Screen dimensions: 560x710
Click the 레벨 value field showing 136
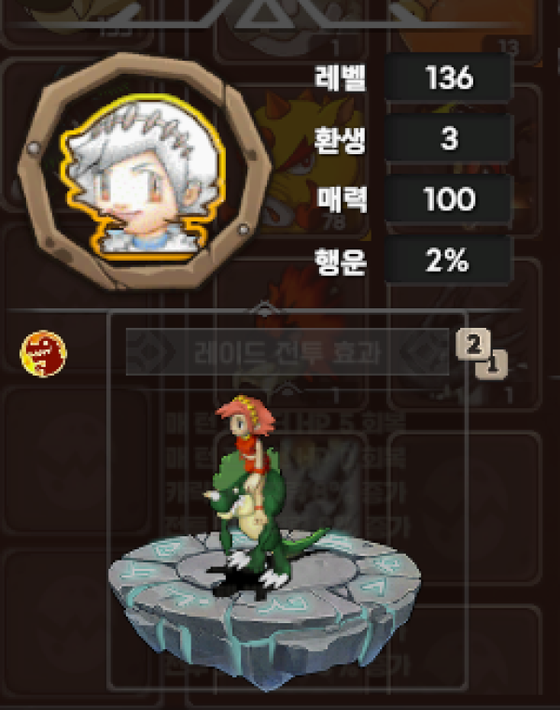pos(449,78)
